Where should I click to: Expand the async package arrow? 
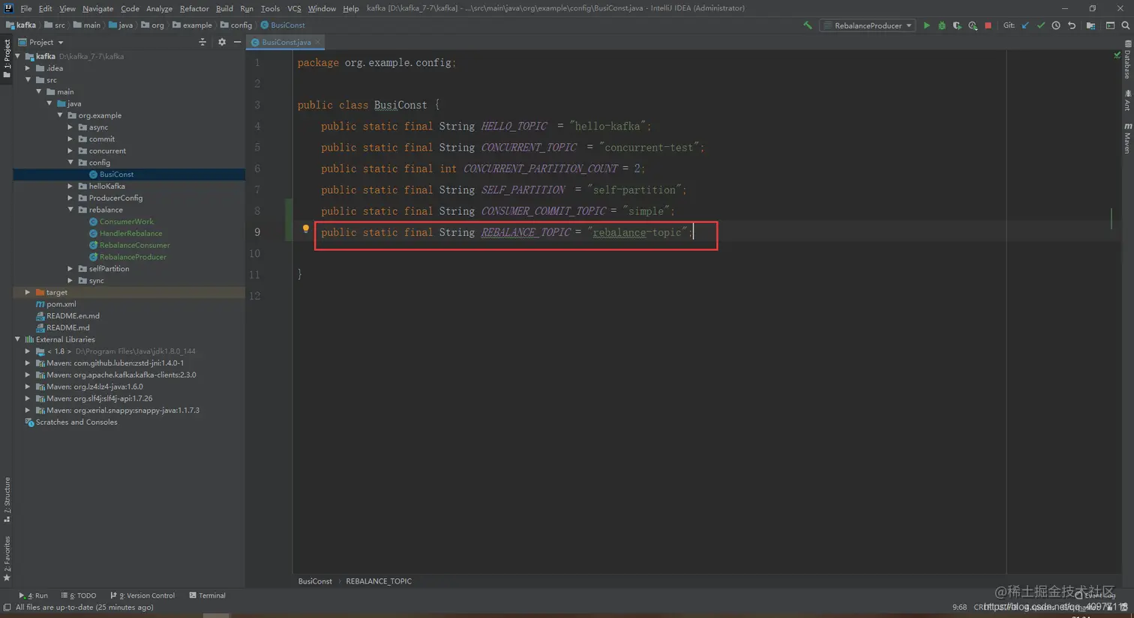click(70, 127)
